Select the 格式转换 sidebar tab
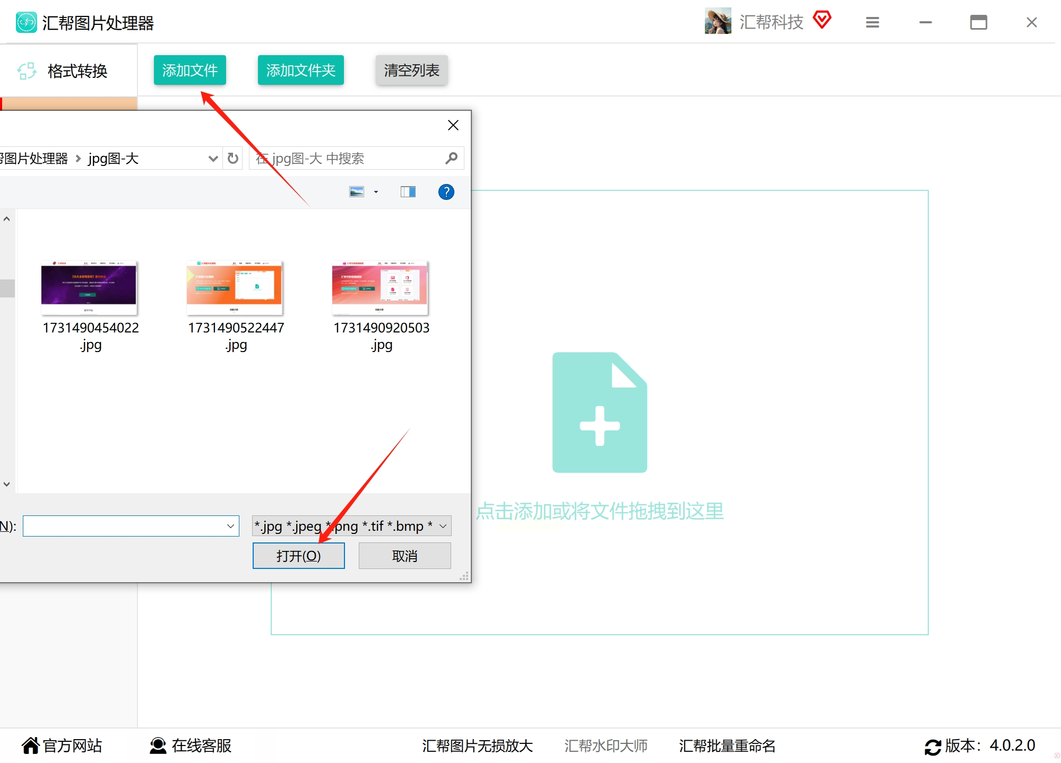 [x=68, y=71]
